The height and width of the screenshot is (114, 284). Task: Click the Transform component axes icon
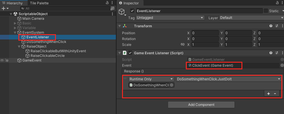125,26
